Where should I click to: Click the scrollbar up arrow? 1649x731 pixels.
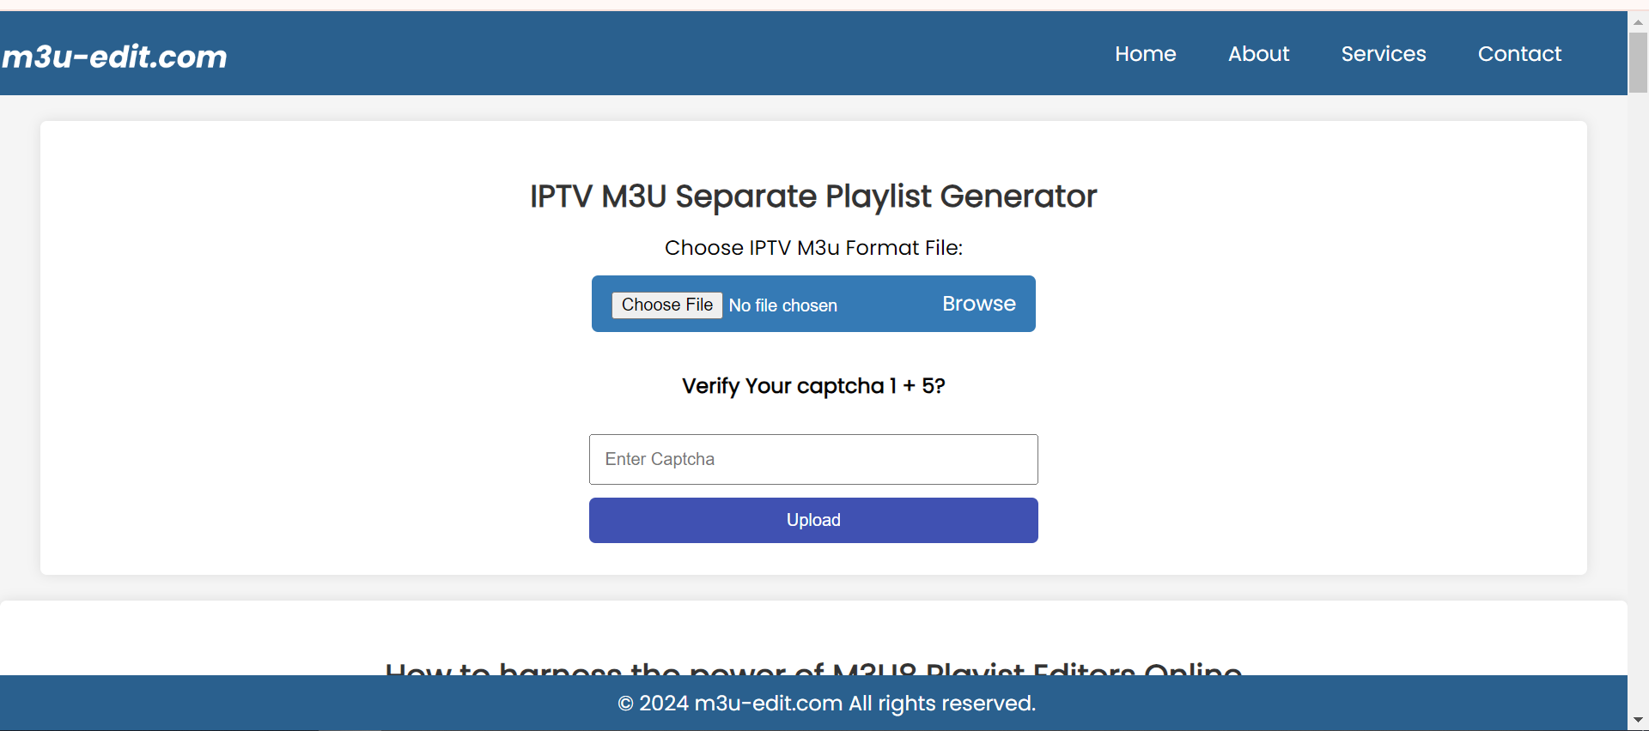(1638, 22)
